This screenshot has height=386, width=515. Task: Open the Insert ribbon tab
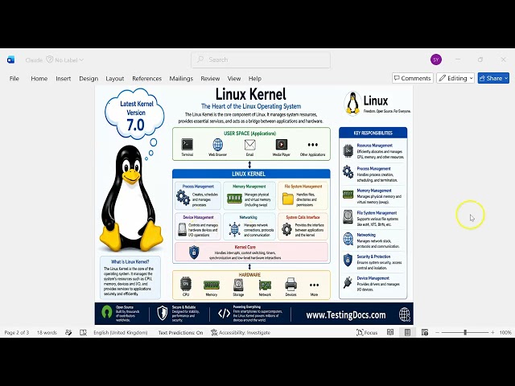point(63,79)
